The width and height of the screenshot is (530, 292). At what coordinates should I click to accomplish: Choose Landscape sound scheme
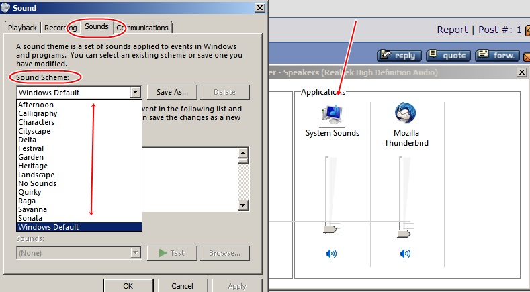79,175
